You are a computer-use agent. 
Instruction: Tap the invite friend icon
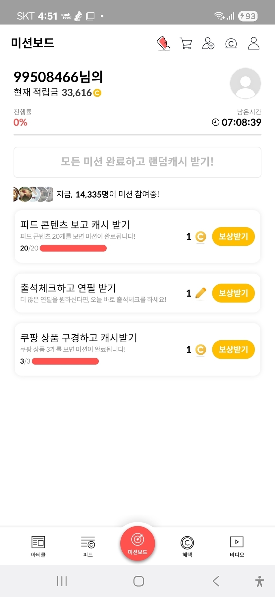208,43
